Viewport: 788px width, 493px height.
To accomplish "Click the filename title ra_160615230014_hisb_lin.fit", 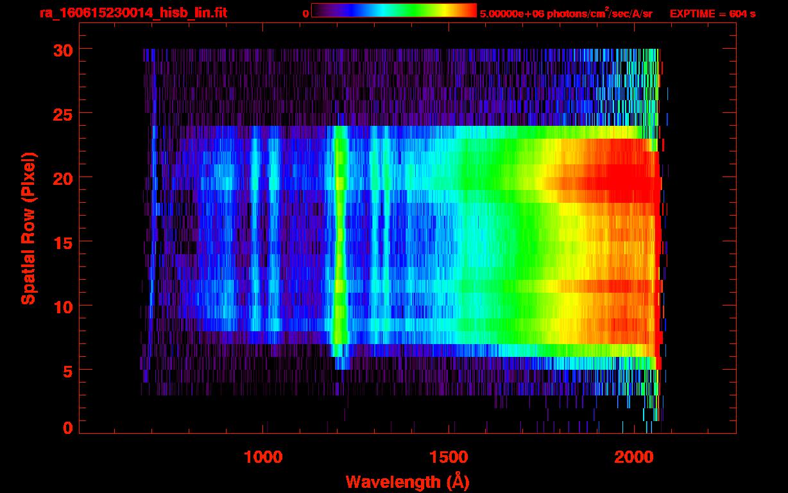I will pos(133,13).
